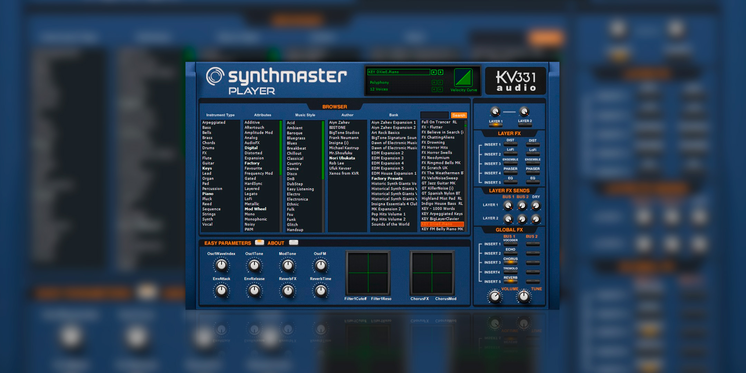Turn the EnvAttack knob
The width and height of the screenshot is (746, 373).
[x=221, y=290]
